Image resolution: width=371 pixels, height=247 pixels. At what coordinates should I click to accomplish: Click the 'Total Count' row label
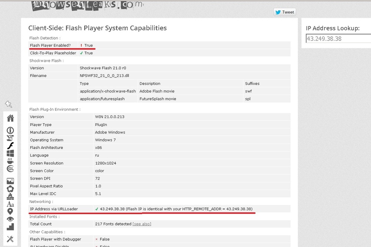[41, 224]
